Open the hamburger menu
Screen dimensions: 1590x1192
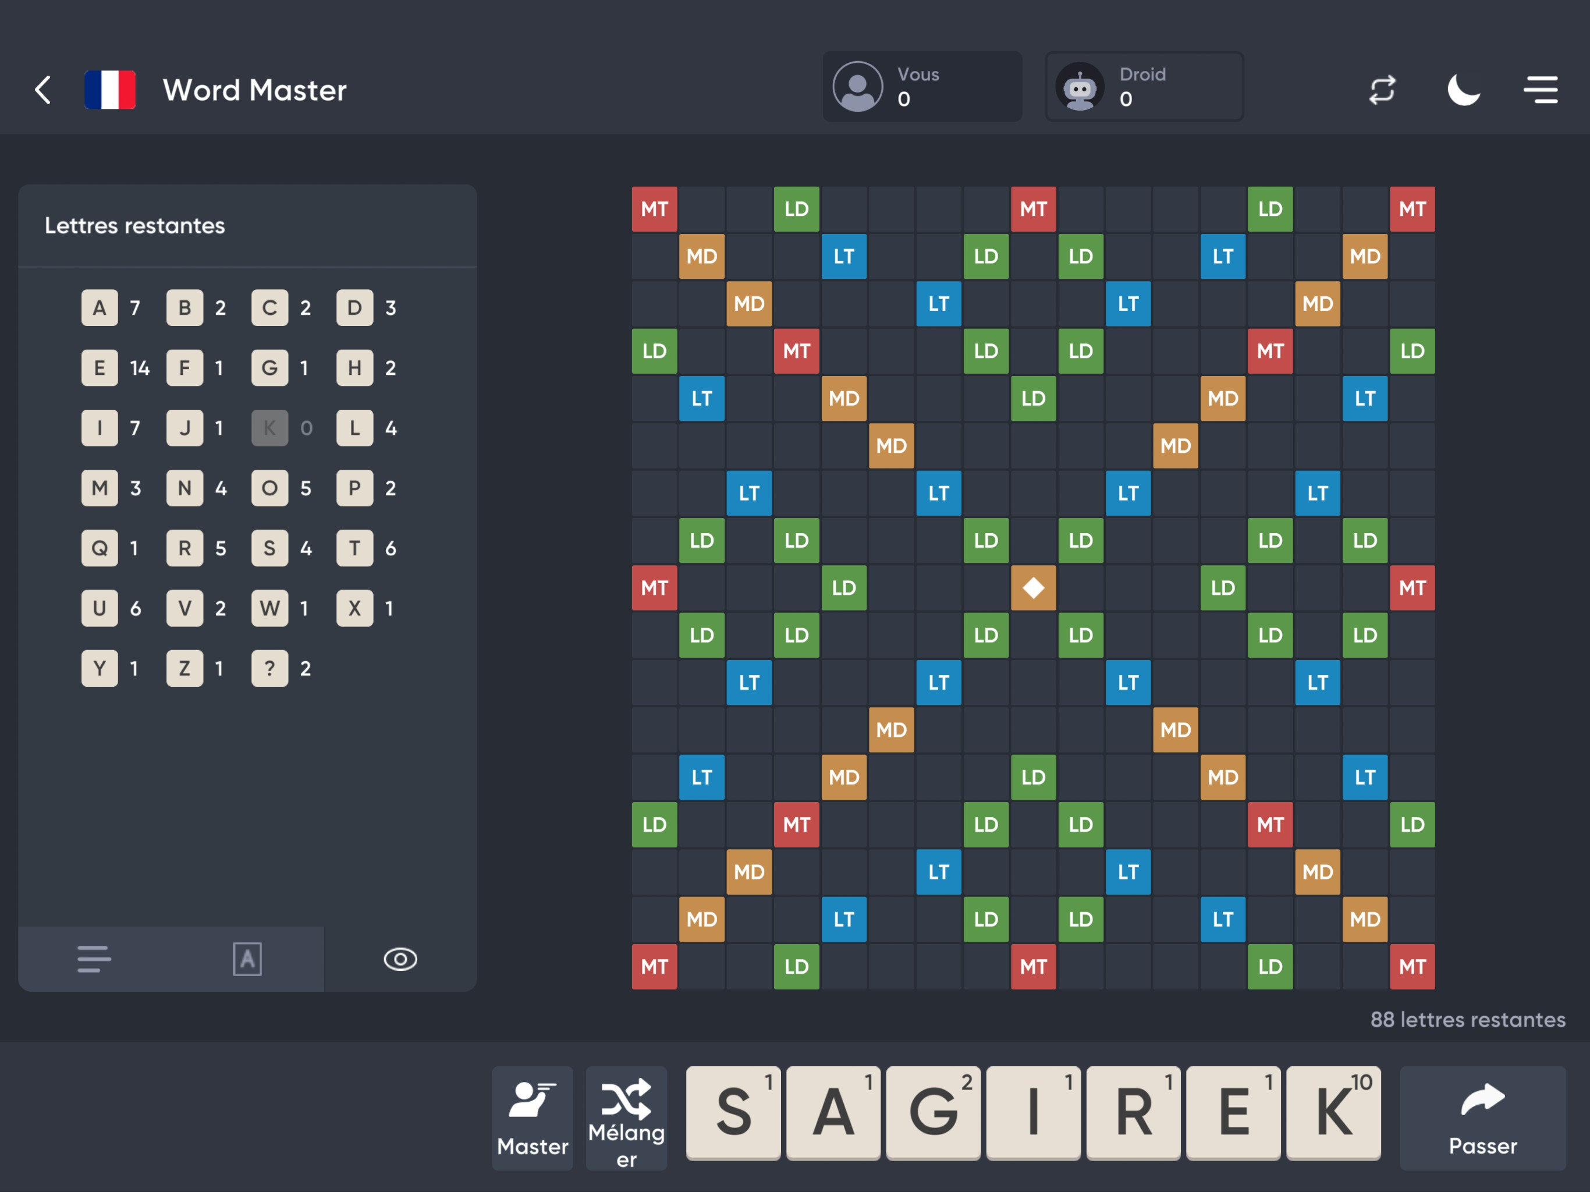coord(1540,90)
